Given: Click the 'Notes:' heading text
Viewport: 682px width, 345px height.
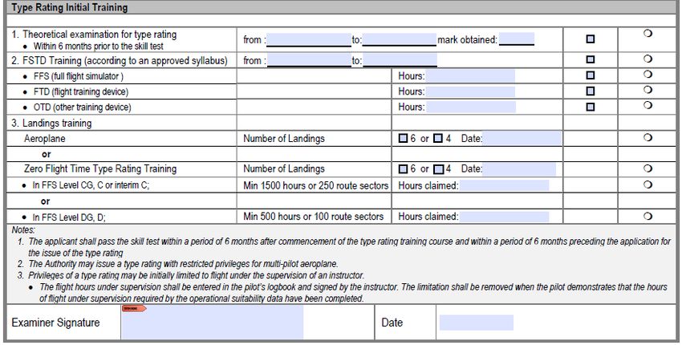Looking at the screenshot, I should pyautogui.click(x=23, y=229).
